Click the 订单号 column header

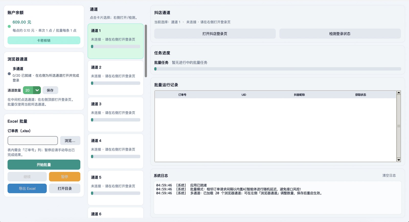click(182, 95)
